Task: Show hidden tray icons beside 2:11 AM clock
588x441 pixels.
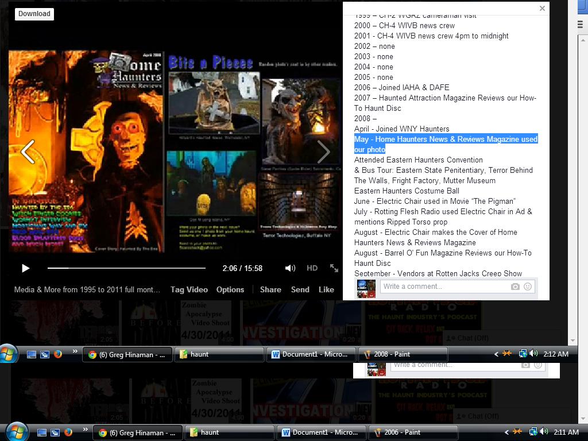Action: click(x=506, y=432)
